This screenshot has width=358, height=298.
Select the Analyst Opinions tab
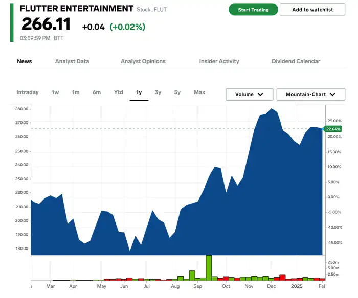pos(143,61)
